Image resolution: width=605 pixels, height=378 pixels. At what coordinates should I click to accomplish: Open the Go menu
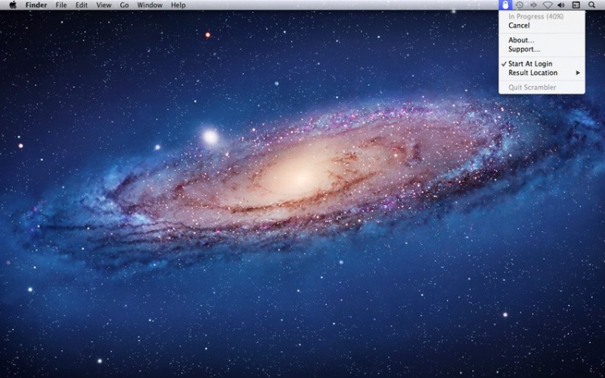[124, 5]
